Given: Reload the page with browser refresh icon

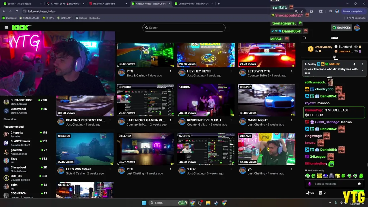Looking at the screenshot, I should [17, 11].
